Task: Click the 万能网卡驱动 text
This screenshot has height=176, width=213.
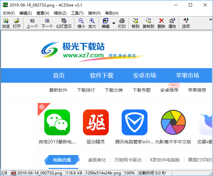Action: coord(128,160)
